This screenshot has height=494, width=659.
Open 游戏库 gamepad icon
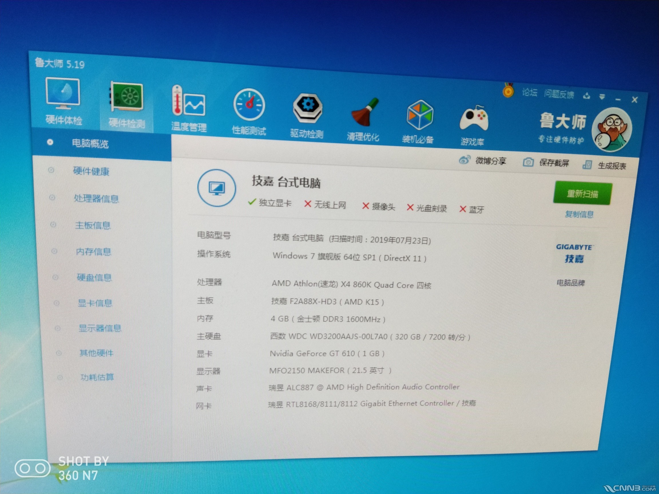tap(473, 126)
